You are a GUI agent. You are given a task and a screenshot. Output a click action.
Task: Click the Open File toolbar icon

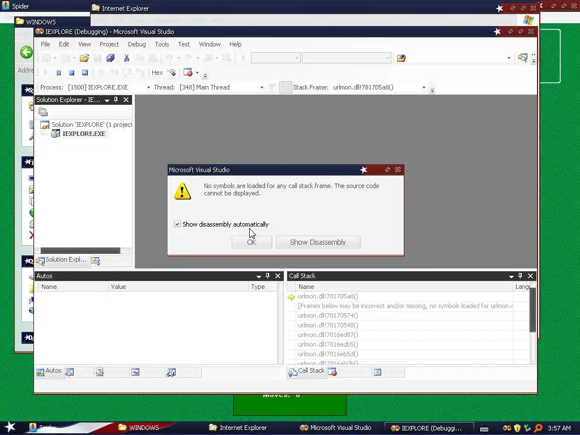pos(84,58)
